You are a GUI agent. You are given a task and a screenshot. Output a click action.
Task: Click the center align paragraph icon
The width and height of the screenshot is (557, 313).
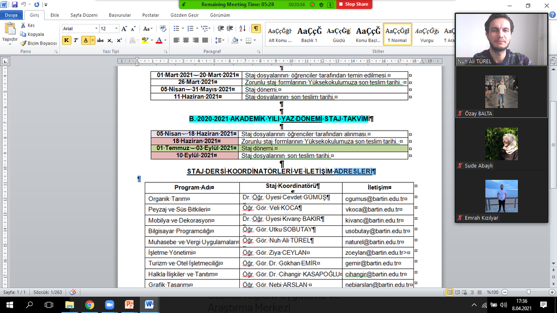(186, 40)
